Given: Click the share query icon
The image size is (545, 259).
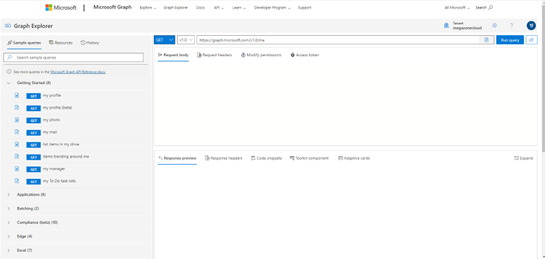Looking at the screenshot, I should [531, 40].
